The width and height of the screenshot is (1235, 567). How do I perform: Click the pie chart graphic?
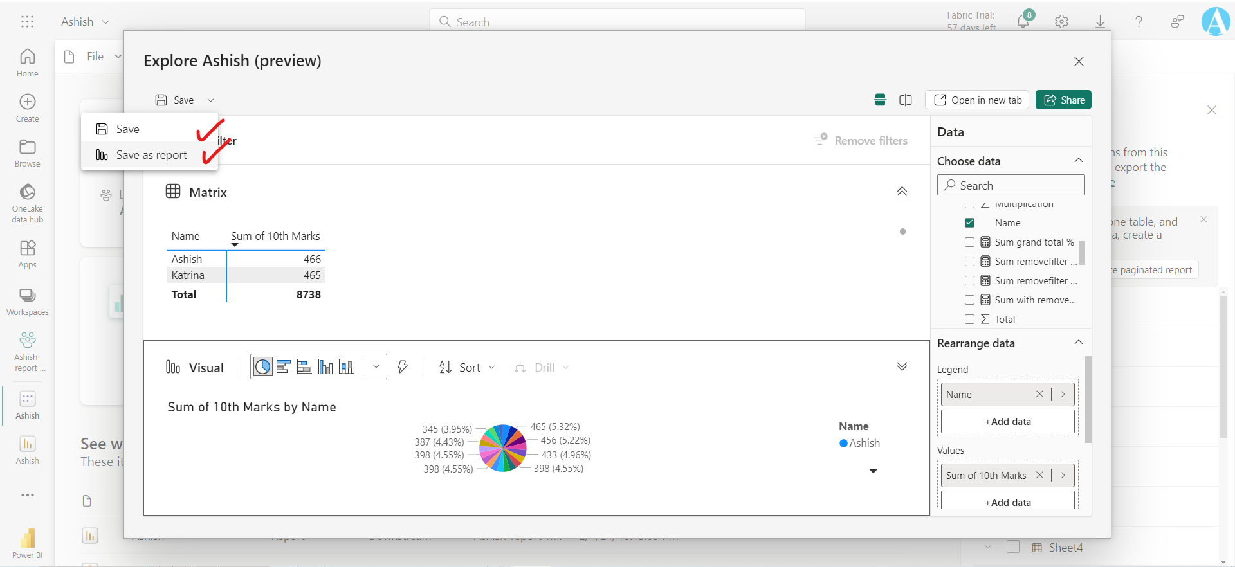coord(503,448)
